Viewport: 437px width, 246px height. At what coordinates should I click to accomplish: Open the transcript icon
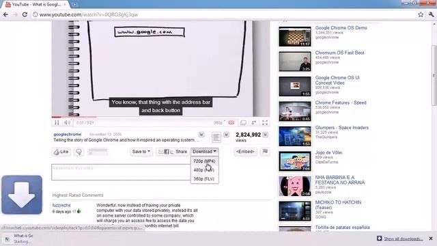click(216, 137)
